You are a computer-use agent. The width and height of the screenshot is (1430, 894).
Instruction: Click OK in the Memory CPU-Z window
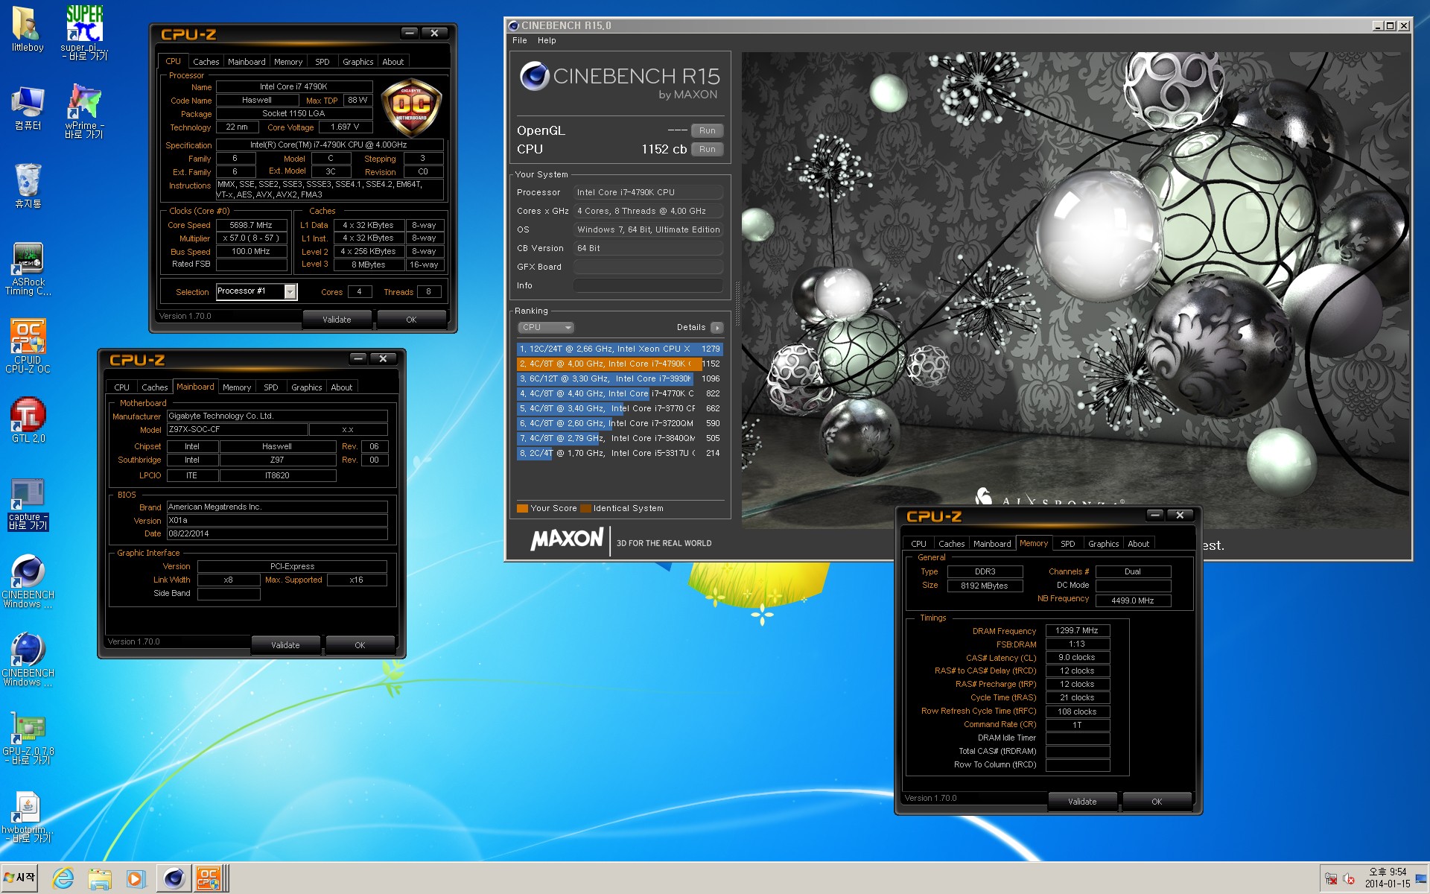1157,802
